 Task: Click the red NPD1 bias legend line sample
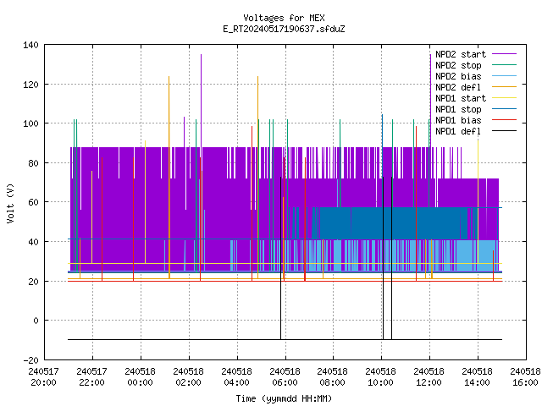(504, 120)
